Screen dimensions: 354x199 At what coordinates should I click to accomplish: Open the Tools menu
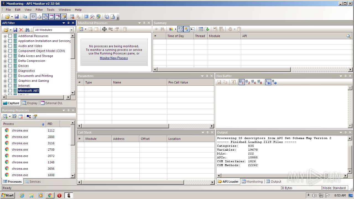point(51,10)
